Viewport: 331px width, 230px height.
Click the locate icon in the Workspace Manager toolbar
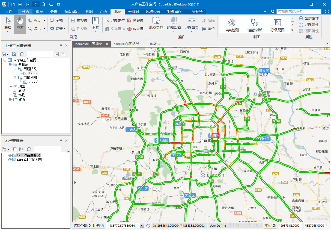[x=14, y=54]
